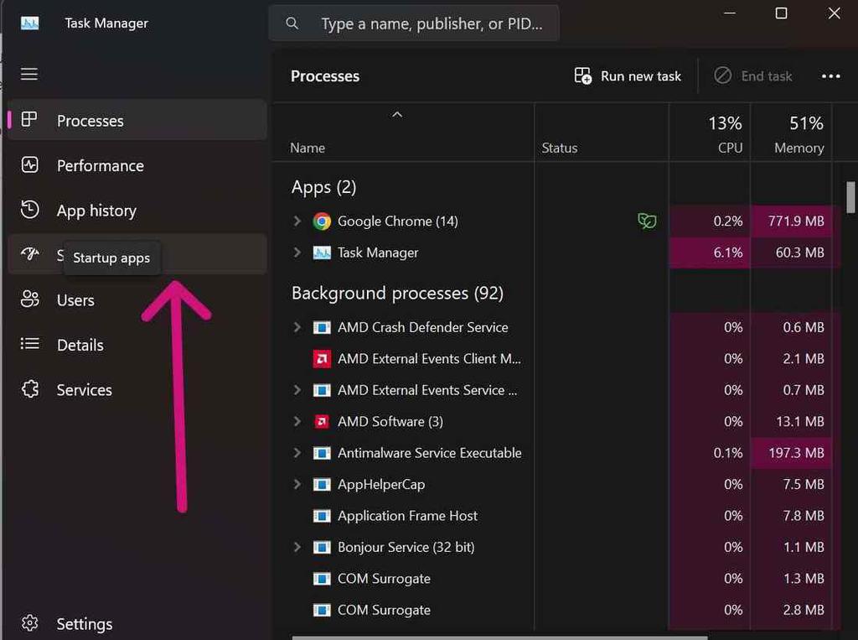Select the App history sidebar icon
This screenshot has width=858, height=640.
tap(28, 211)
